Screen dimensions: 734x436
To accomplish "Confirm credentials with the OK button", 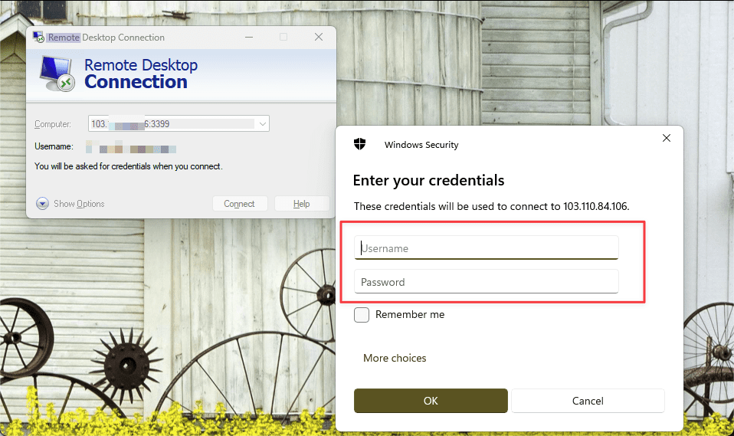I will pyautogui.click(x=431, y=401).
